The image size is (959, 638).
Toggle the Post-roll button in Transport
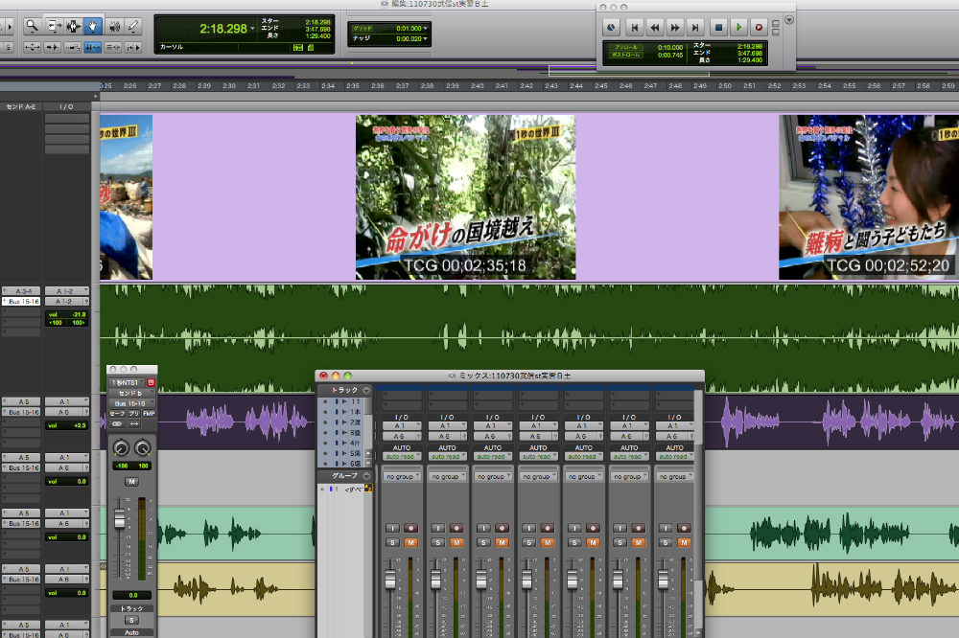(625, 55)
